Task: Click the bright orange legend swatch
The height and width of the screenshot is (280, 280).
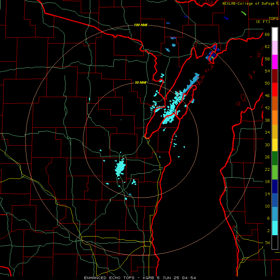Action: point(275,118)
